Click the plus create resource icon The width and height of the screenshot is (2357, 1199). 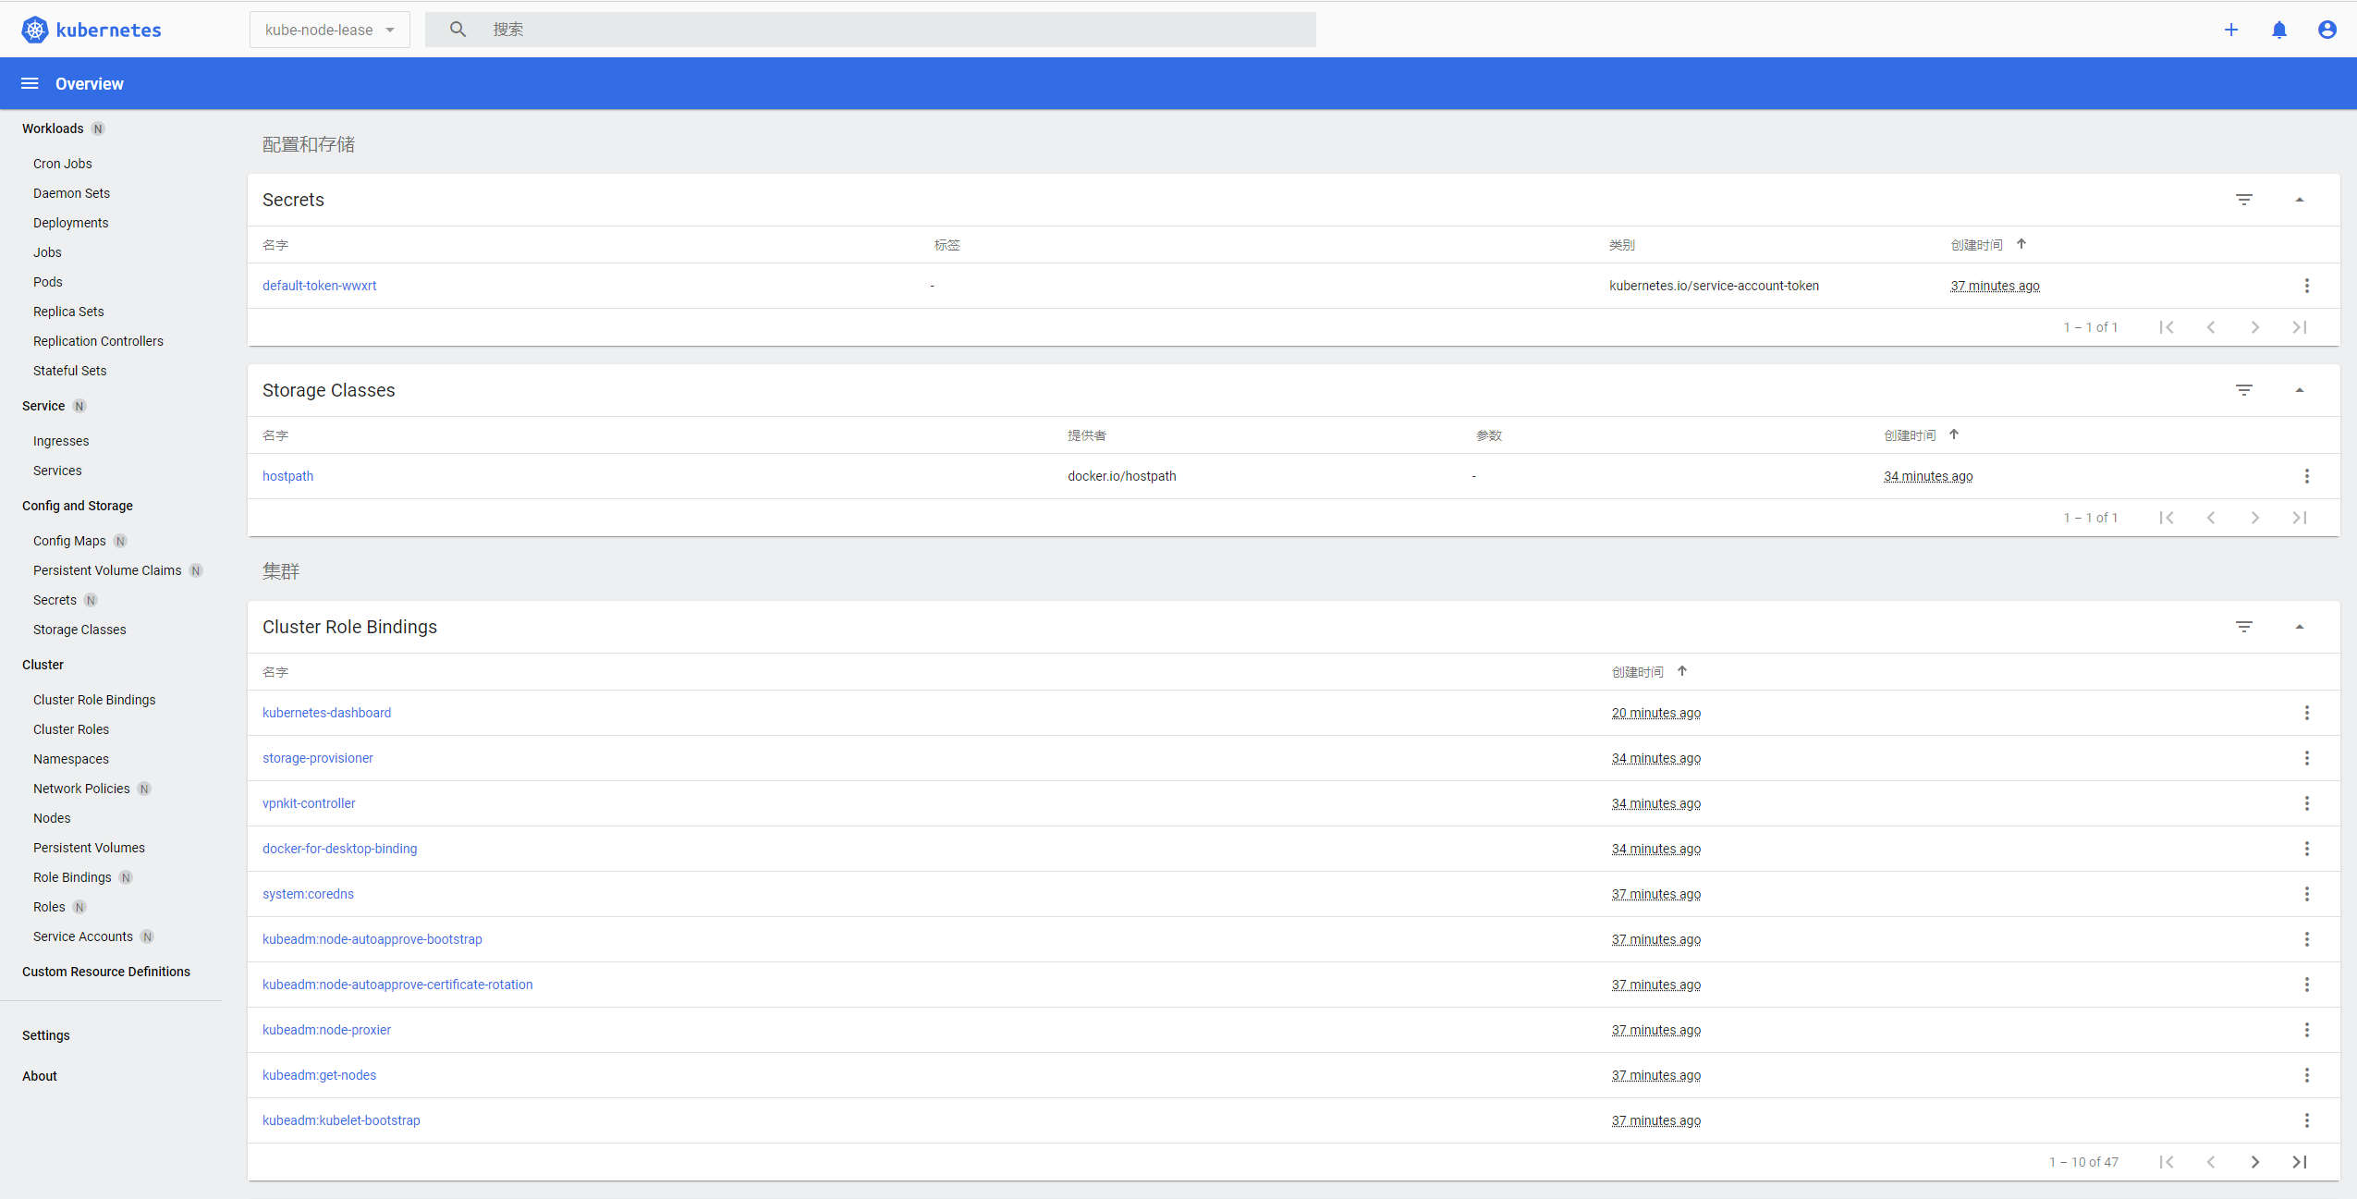click(2230, 30)
